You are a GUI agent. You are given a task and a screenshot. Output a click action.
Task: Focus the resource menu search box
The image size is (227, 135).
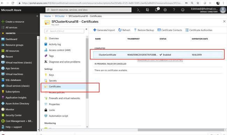64,31
